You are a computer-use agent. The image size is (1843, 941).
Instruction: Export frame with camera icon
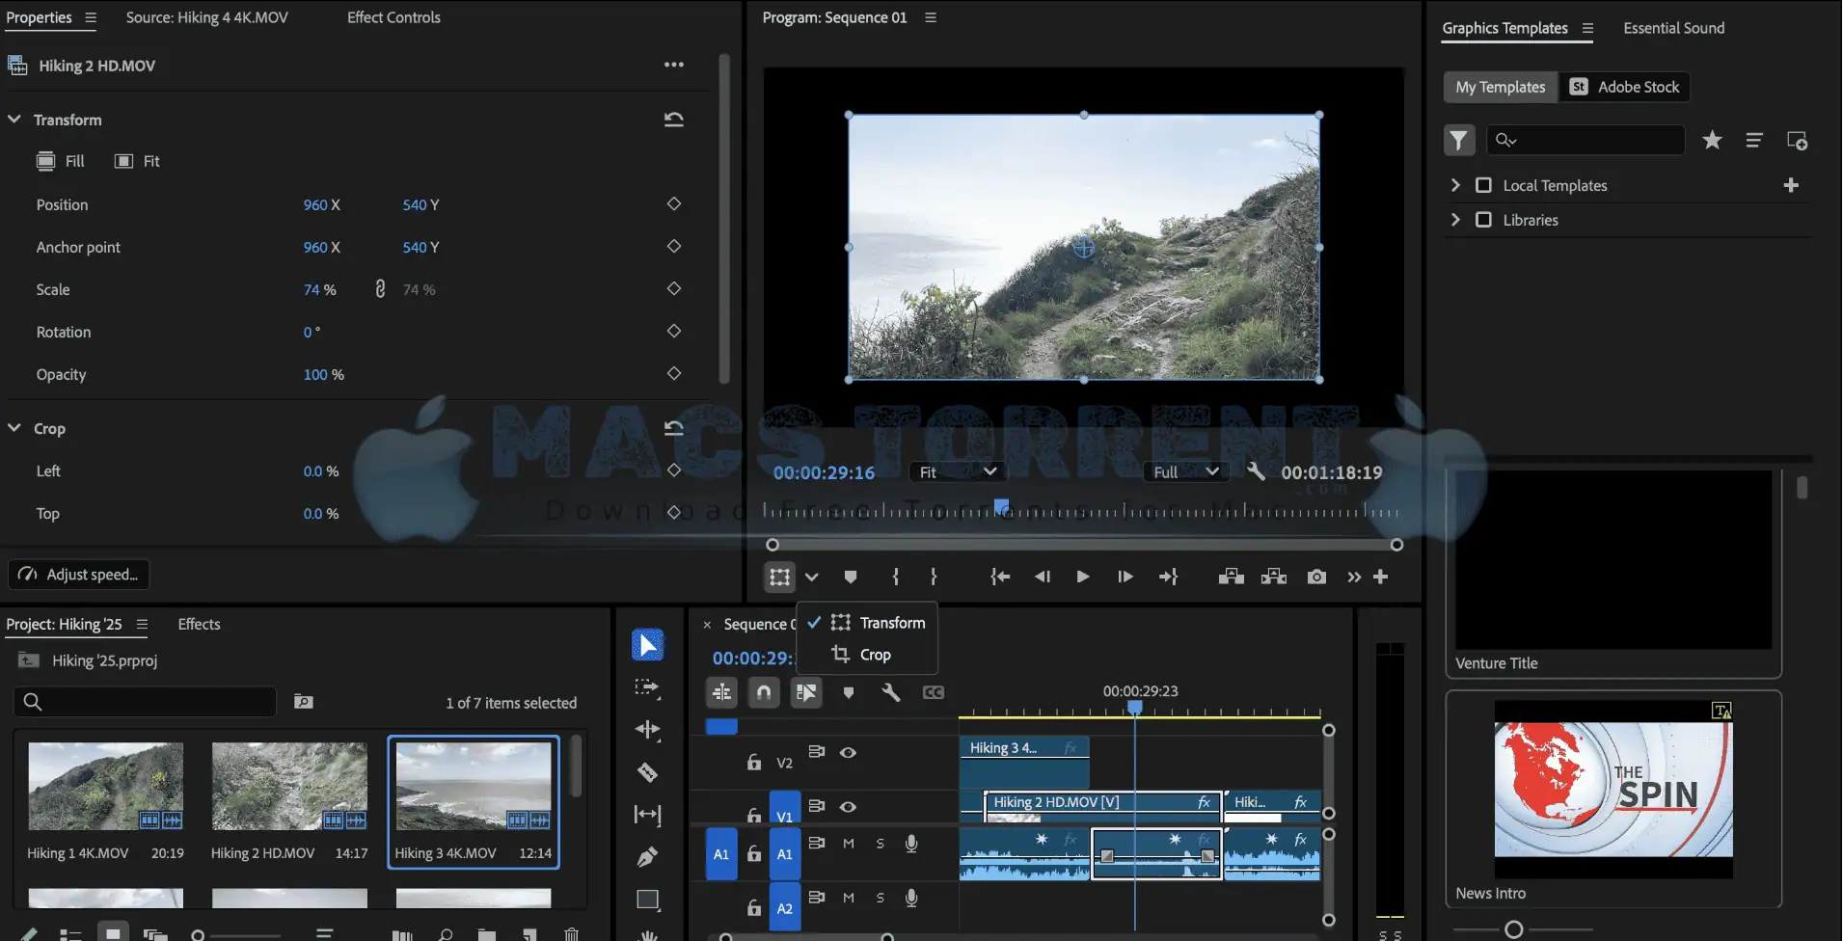coord(1316,577)
